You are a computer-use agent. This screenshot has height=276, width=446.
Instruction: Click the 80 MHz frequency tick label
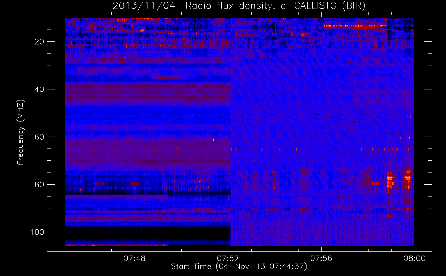[40, 184]
